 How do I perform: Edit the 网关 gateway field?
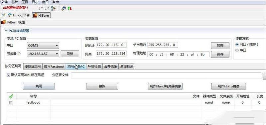coord(111,54)
